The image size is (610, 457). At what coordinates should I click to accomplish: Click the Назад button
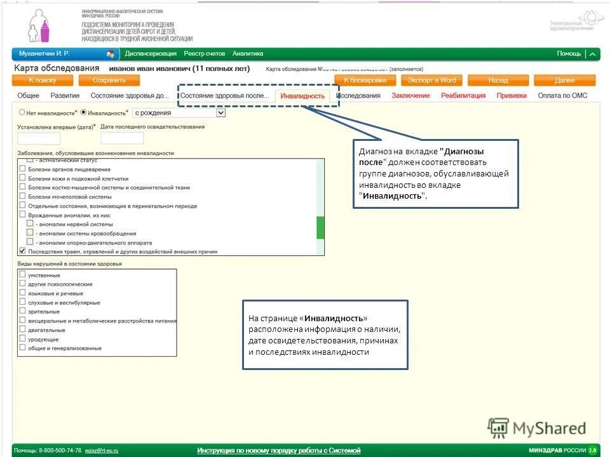pos(498,81)
